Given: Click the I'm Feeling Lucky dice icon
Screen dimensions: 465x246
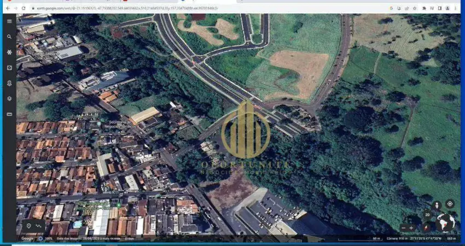Looking at the screenshot, I should click(x=9, y=68).
